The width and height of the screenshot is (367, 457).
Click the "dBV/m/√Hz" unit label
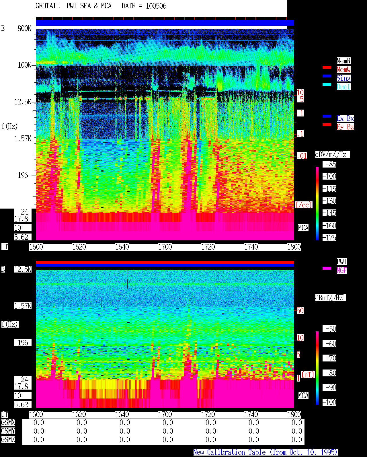point(332,154)
